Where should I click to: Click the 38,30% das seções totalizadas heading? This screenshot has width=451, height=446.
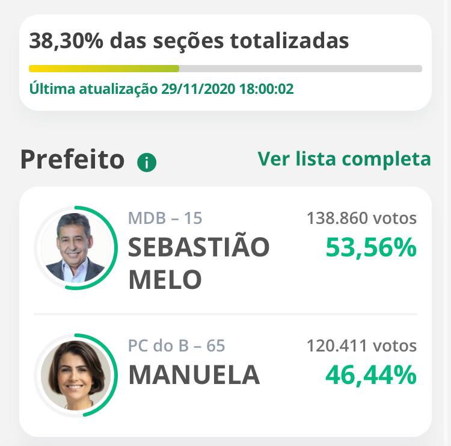pos(189,40)
